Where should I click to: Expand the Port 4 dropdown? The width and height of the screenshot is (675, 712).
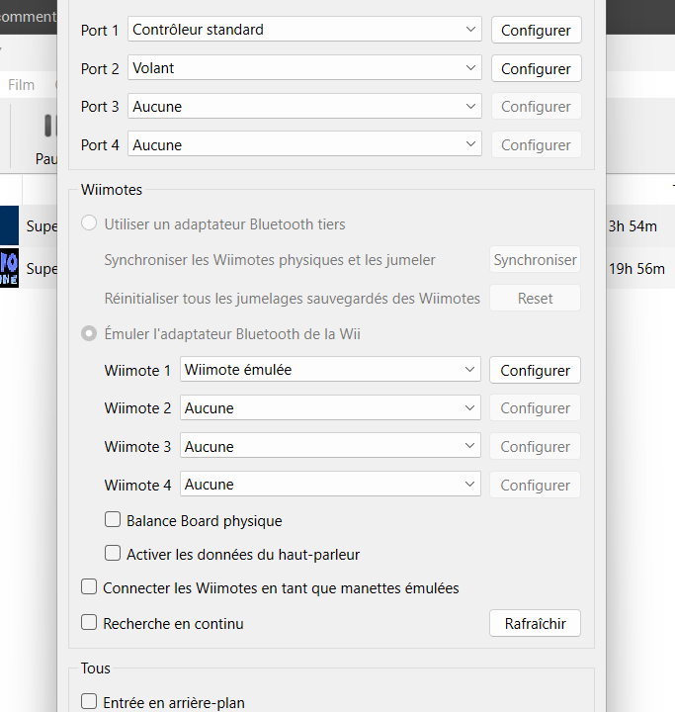coord(304,145)
